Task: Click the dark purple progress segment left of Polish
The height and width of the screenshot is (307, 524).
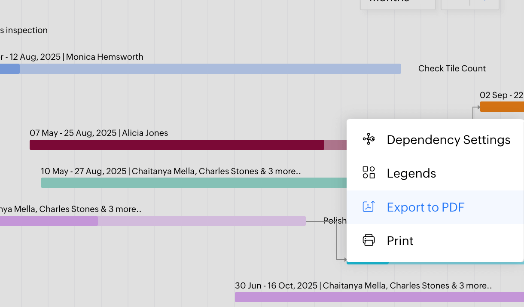Action: 49,221
